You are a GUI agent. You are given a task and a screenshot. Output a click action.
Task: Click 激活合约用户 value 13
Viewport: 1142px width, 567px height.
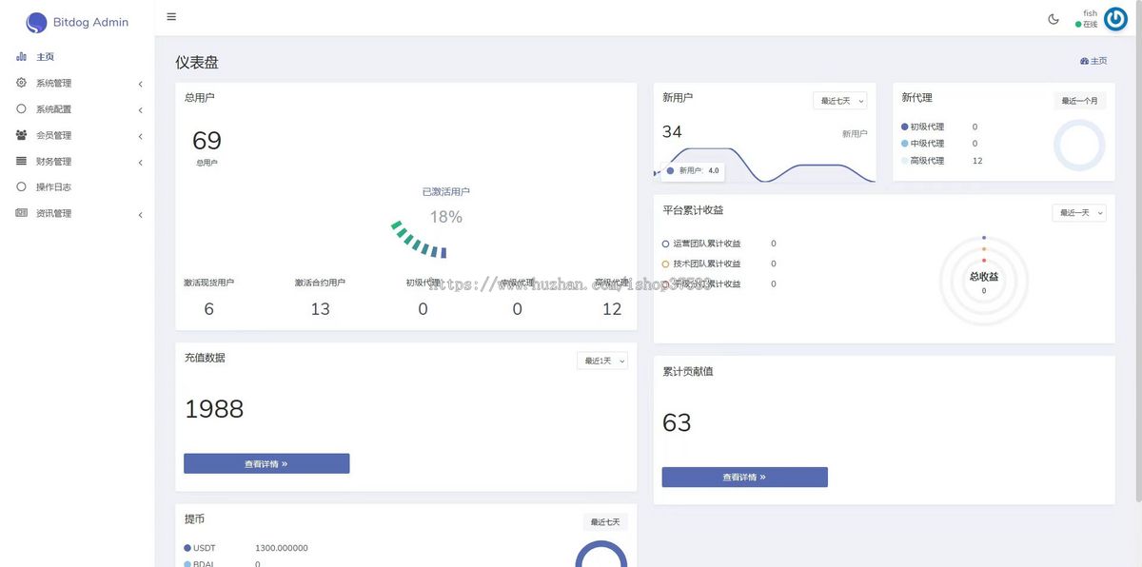(320, 309)
